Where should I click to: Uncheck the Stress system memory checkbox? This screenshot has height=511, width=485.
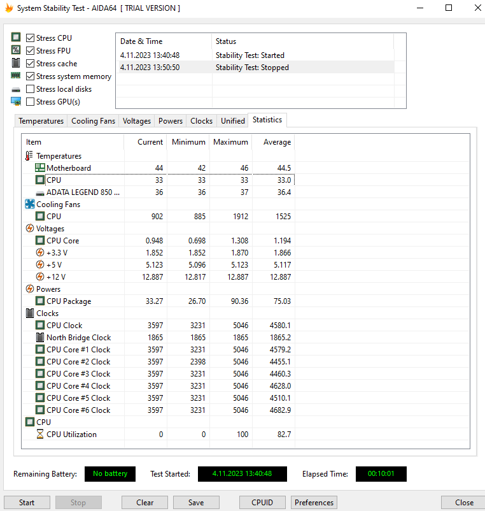[30, 76]
